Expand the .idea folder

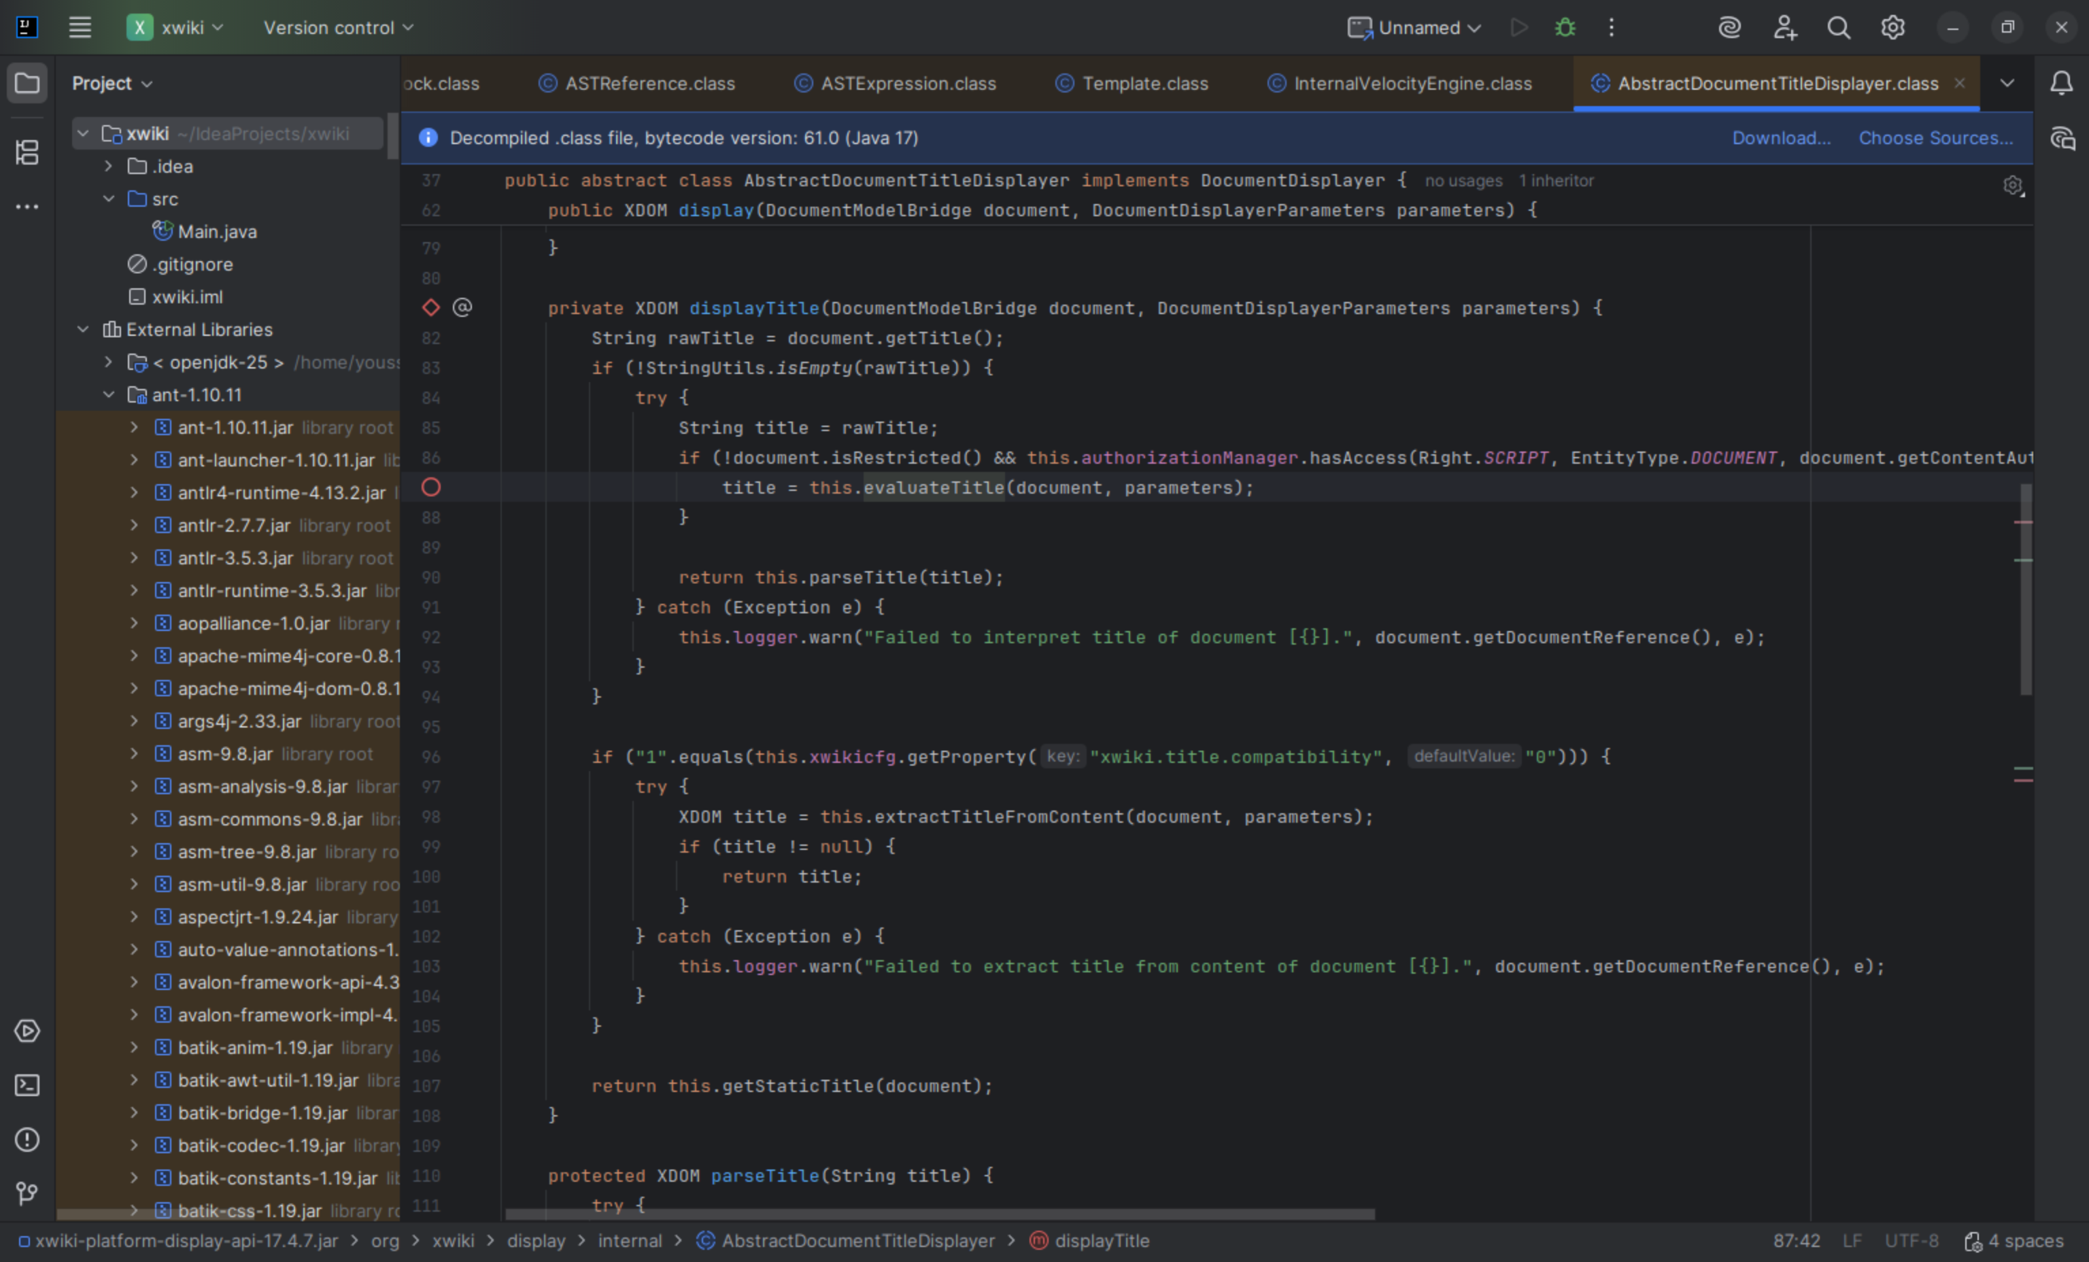tap(109, 167)
